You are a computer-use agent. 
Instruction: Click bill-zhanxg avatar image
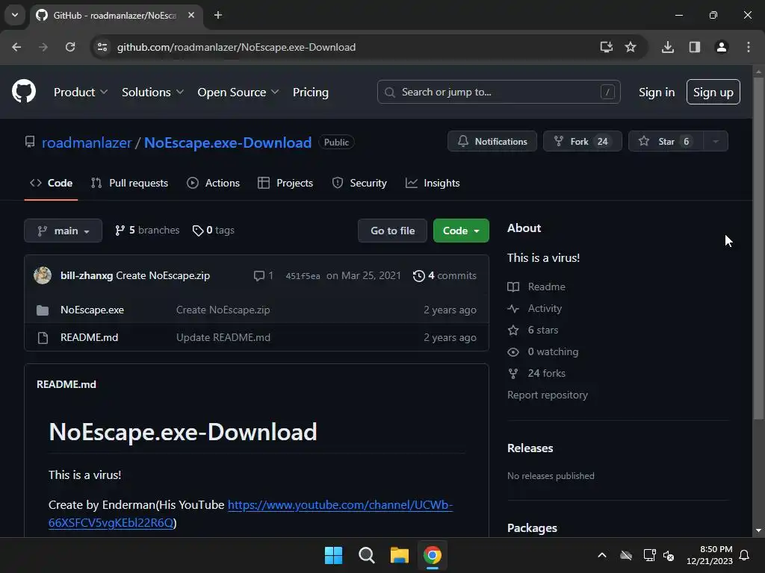[43, 275]
